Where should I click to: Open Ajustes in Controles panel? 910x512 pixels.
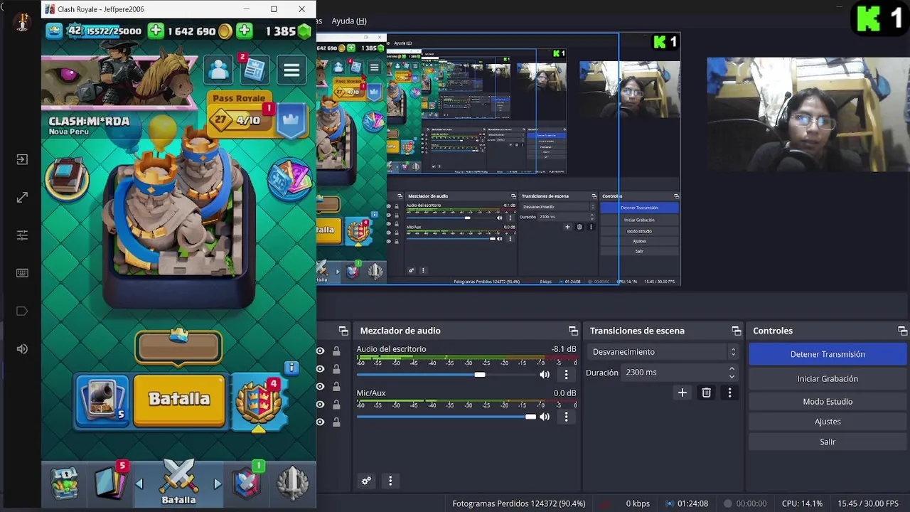pyautogui.click(x=828, y=422)
